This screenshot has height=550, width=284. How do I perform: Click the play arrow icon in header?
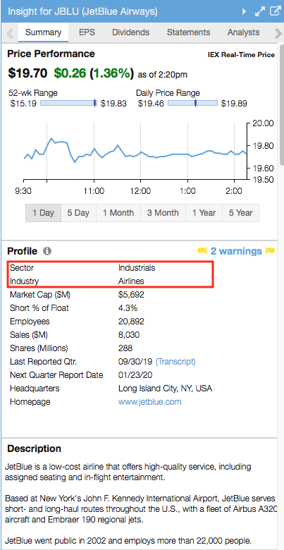(x=245, y=12)
